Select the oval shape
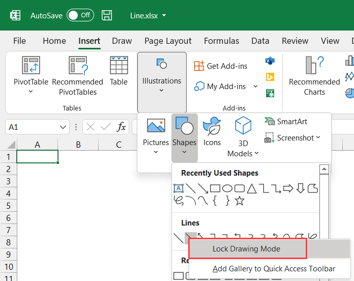This screenshot has width=354, height=281. pos(227,188)
